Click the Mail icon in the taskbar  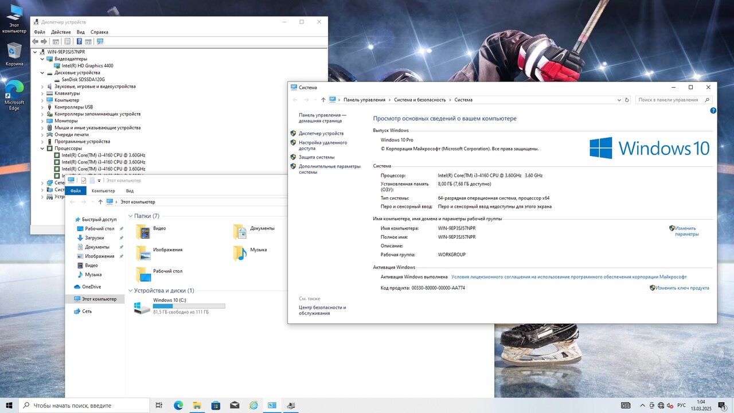pos(235,406)
